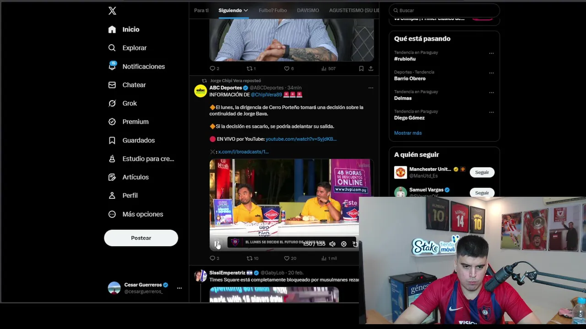Viewport: 586px width, 329px height.
Task: Open the Barrio Obrero trend
Action: [410, 79]
